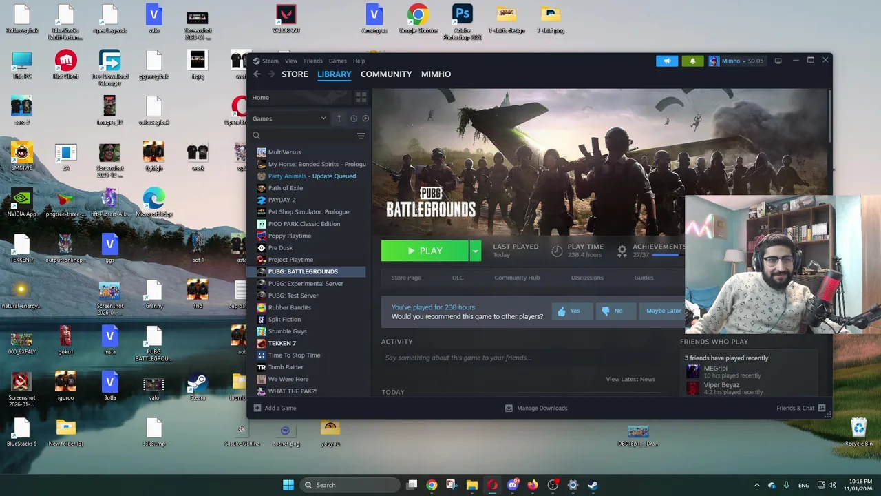
Task: Select NVIDIA App desktop icon
Action: pyautogui.click(x=21, y=203)
